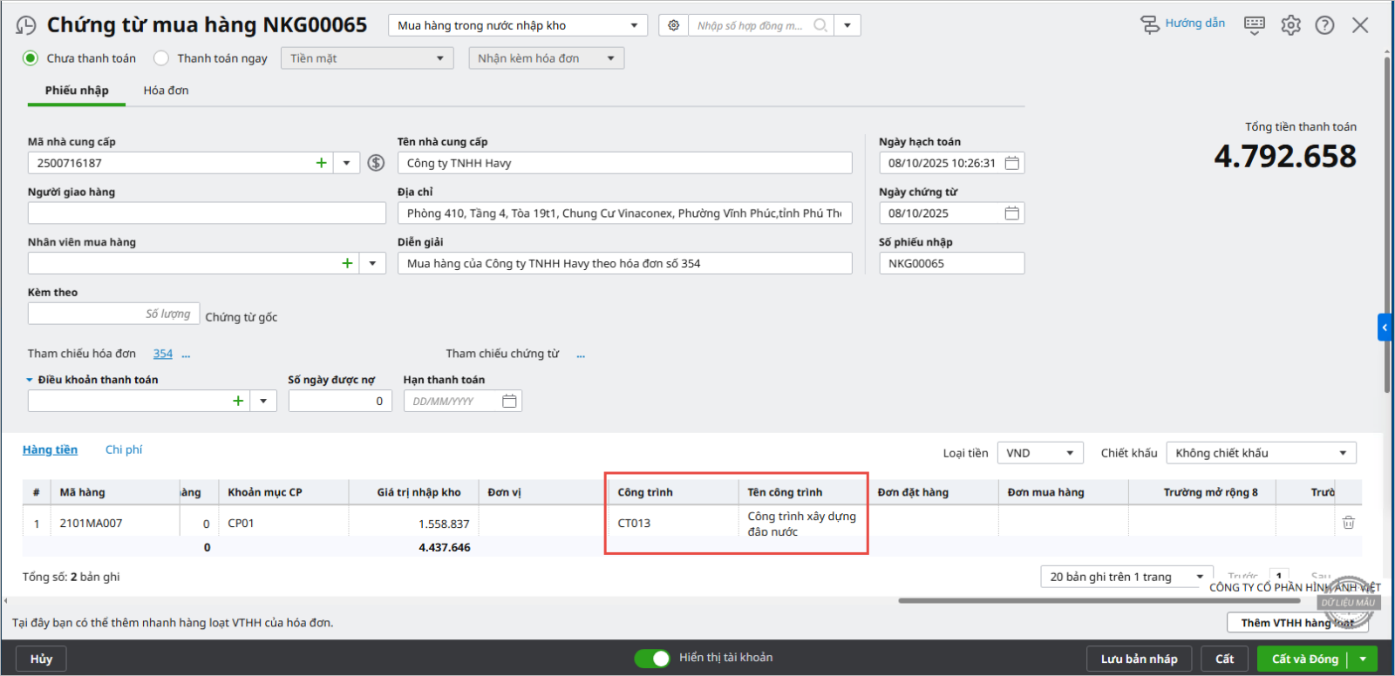The width and height of the screenshot is (1395, 676).
Task: Open the keyboard shortcuts icon
Action: click(1254, 24)
